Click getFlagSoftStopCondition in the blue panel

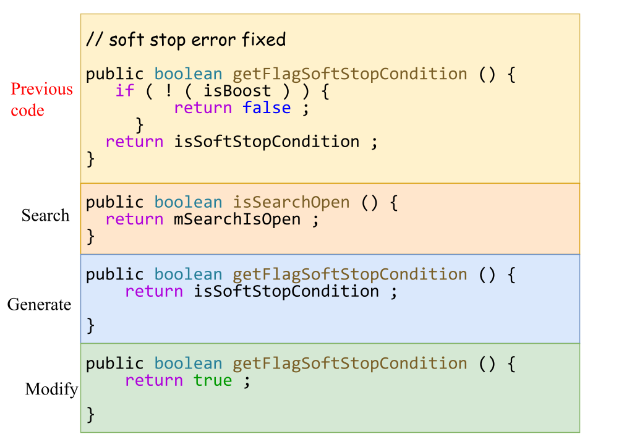click(349, 274)
